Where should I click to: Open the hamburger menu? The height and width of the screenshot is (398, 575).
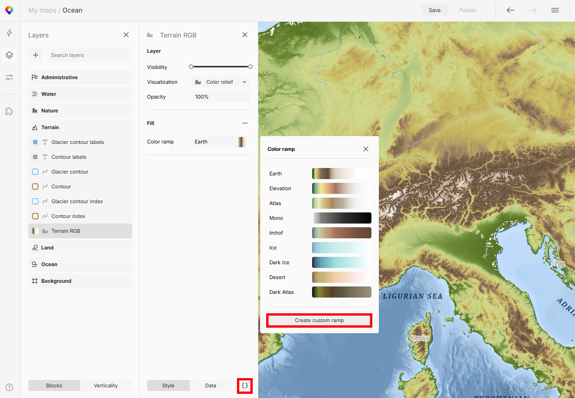pos(555,10)
